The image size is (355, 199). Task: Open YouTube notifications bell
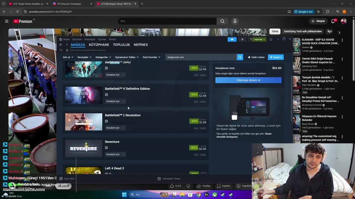333,21
